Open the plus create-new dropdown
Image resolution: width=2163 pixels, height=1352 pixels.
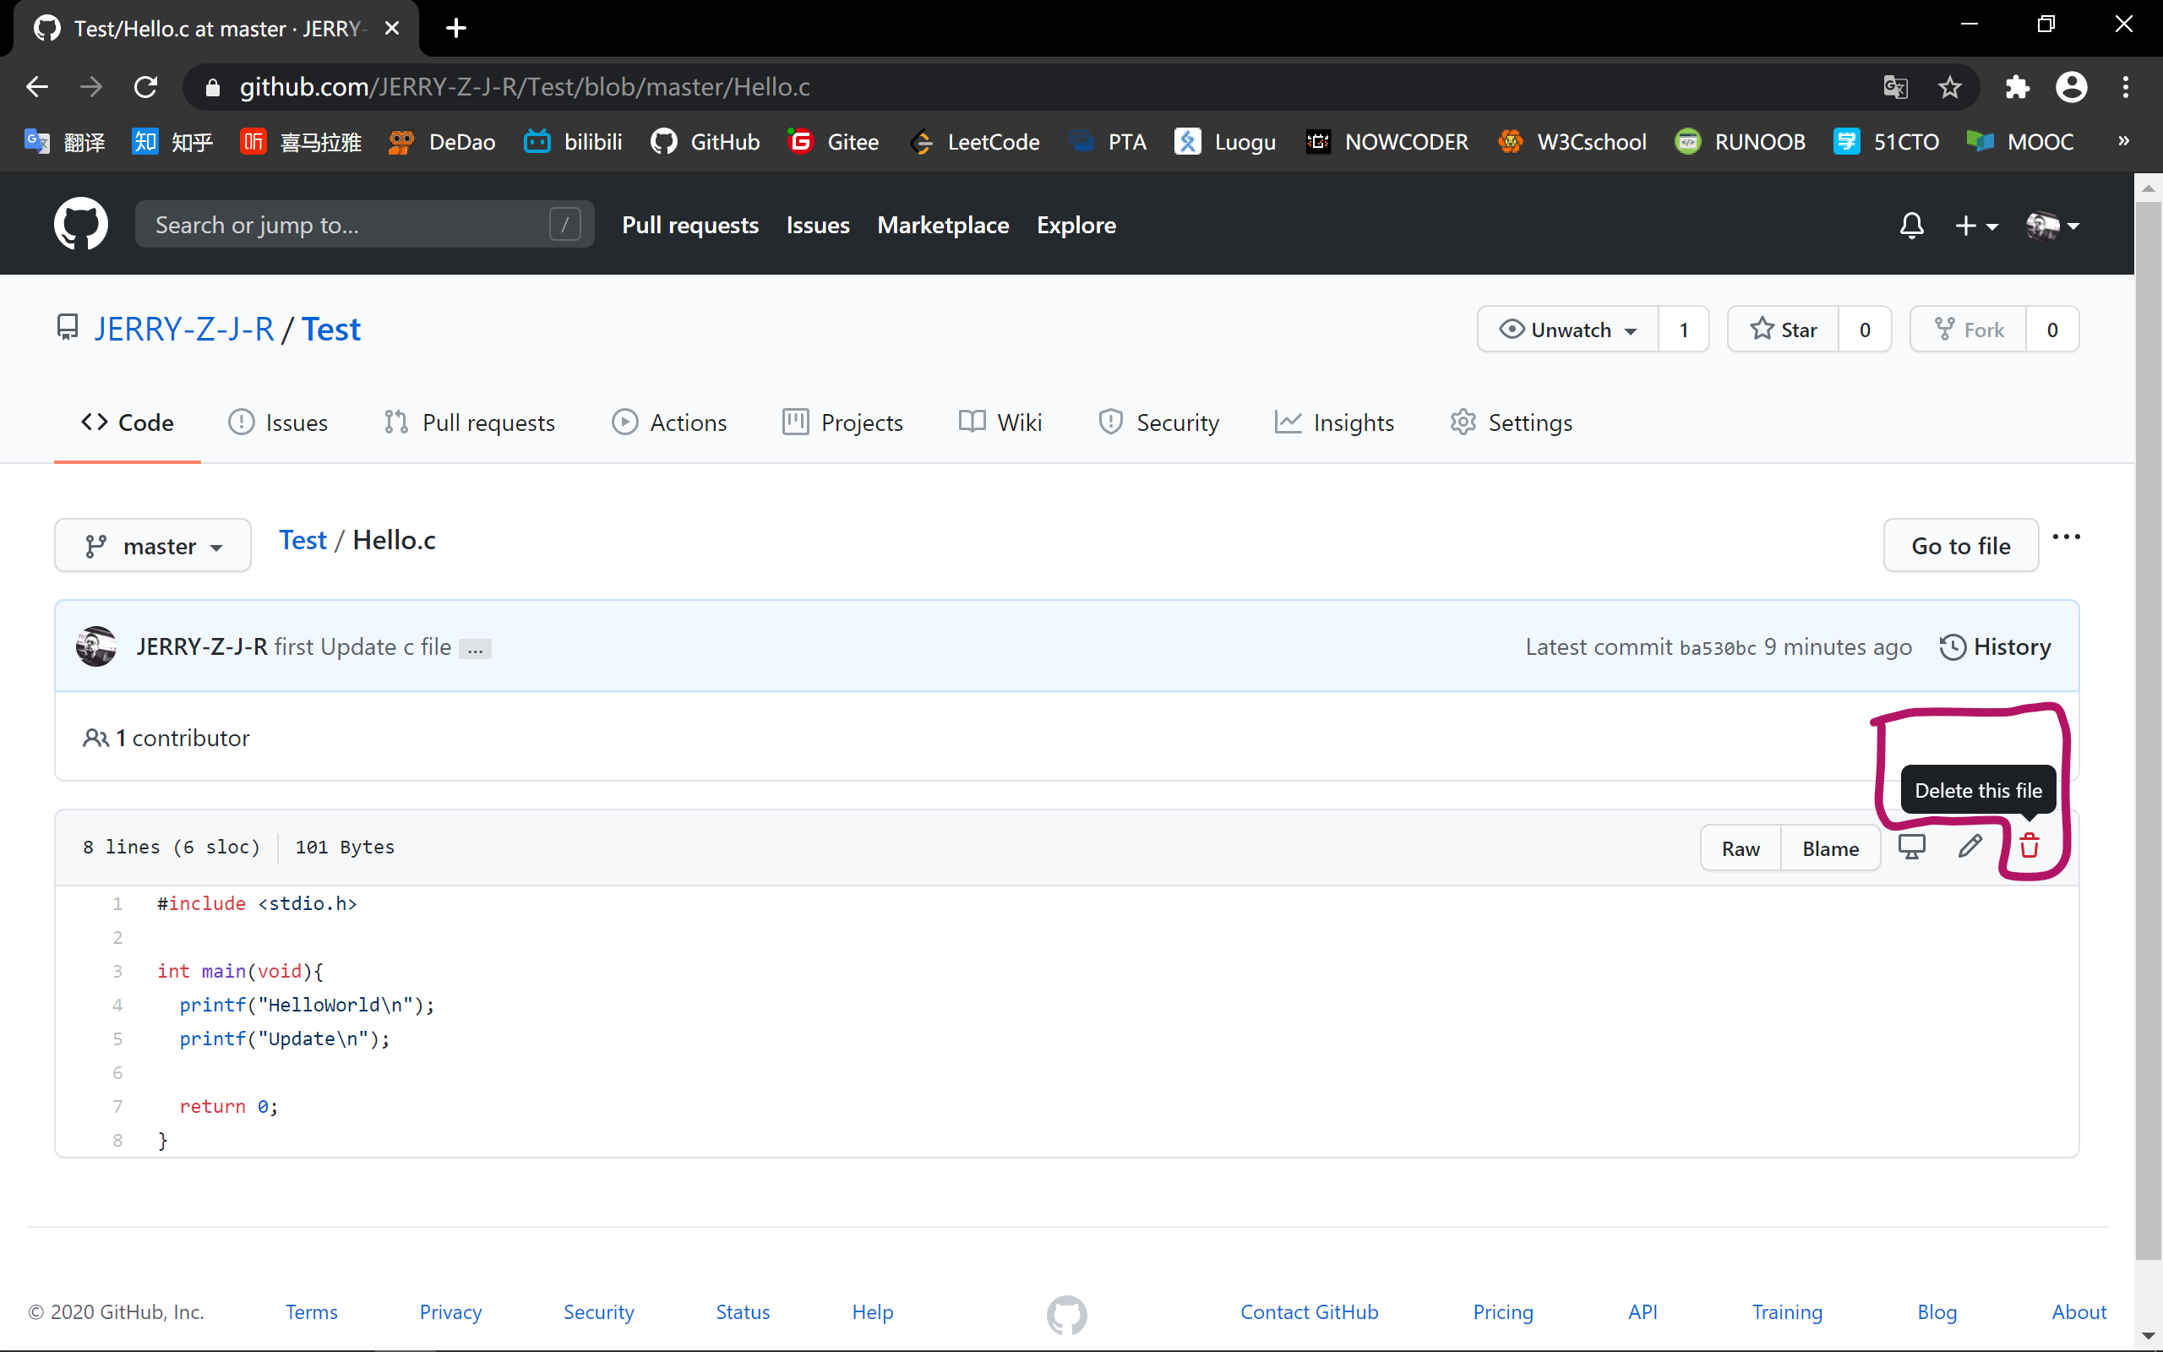tap(1975, 226)
